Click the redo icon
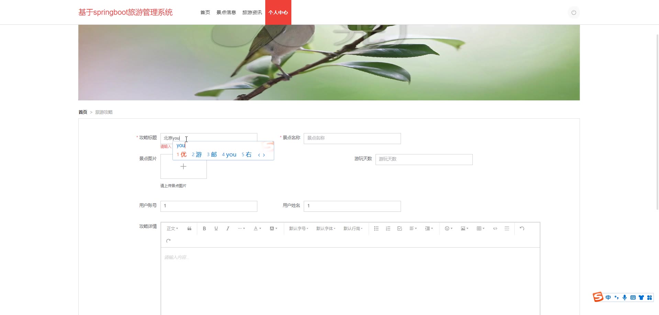The width and height of the screenshot is (659, 315). pyautogui.click(x=168, y=241)
